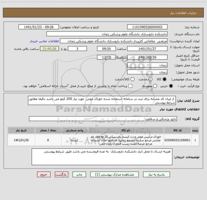Click the توضیحات خریدار notes text area
Screen dimensions: 207x200
coord(102,157)
